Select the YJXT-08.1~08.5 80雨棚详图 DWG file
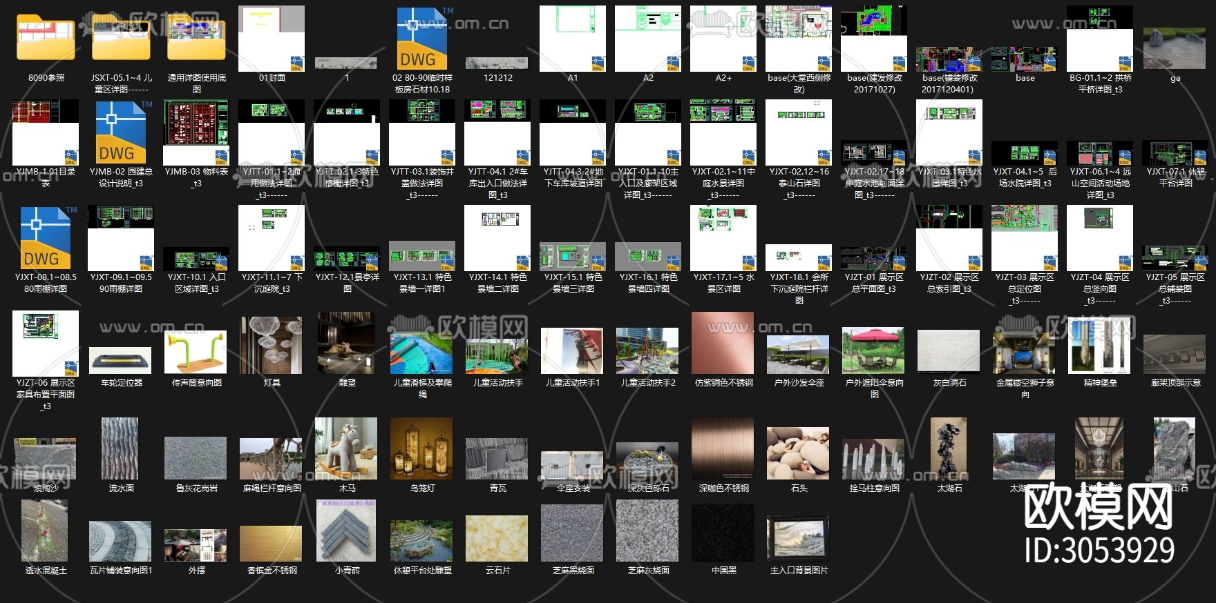Viewport: 1216px width, 603px height. [46, 238]
